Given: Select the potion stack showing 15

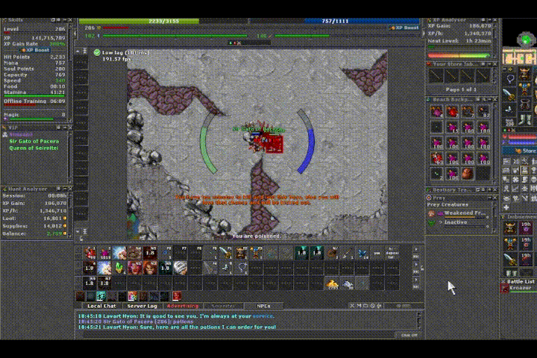Looking at the screenshot, I should pos(453,127).
